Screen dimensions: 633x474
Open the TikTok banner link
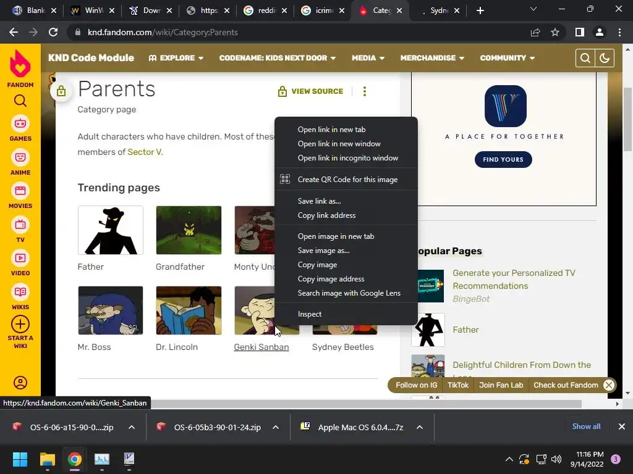(458, 385)
